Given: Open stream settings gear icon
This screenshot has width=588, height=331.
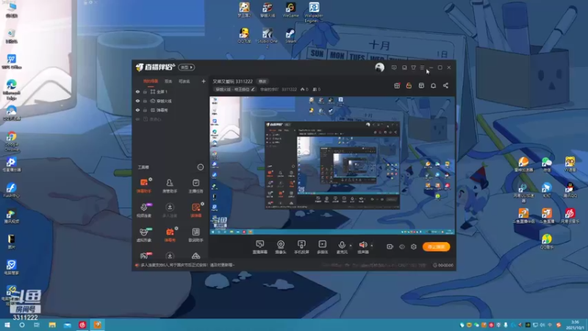Looking at the screenshot, I should (414, 246).
